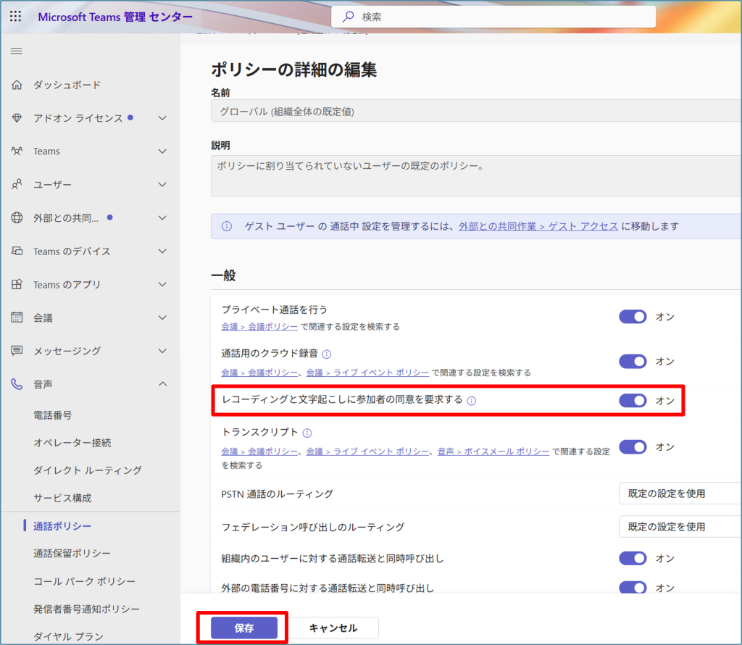The image size is (742, 645).
Task: Click the Dashboard home icon
Action: (x=17, y=85)
